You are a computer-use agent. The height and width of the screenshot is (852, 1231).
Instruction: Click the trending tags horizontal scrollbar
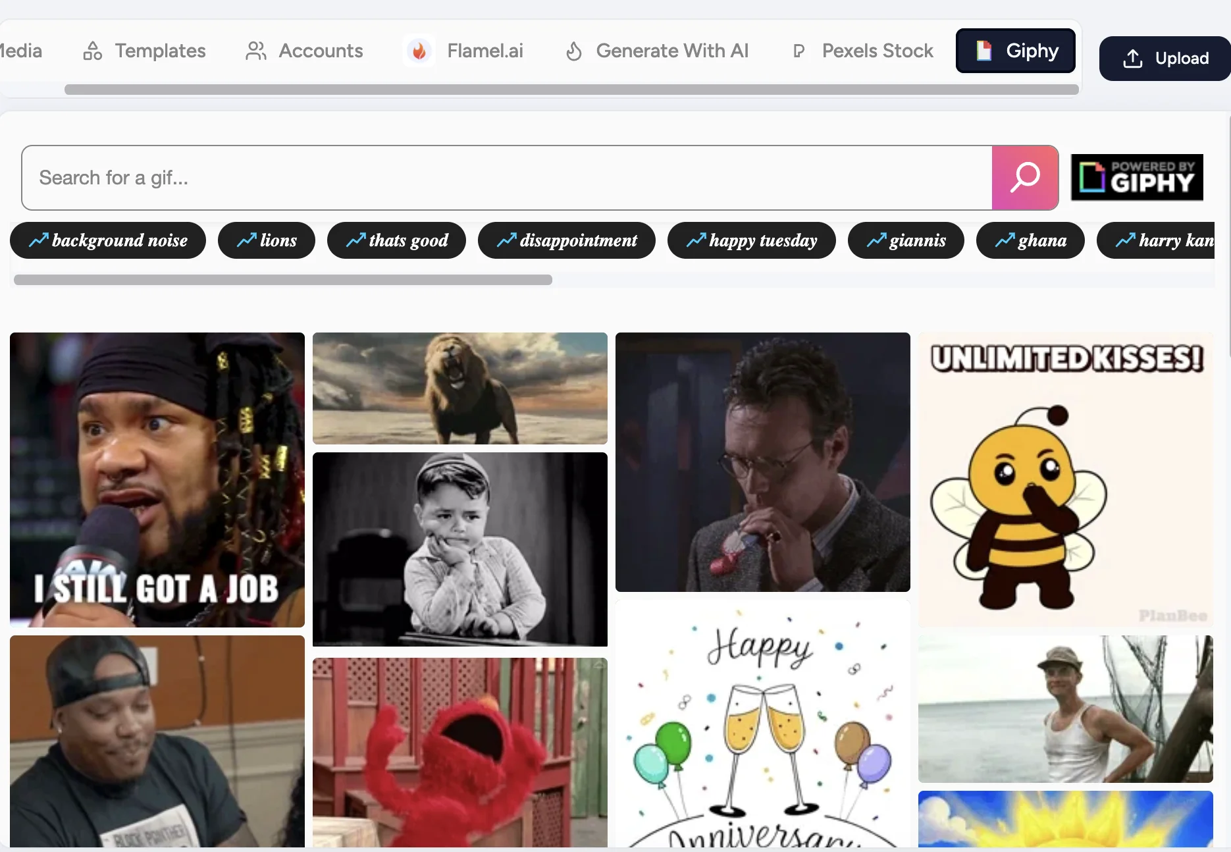283,280
